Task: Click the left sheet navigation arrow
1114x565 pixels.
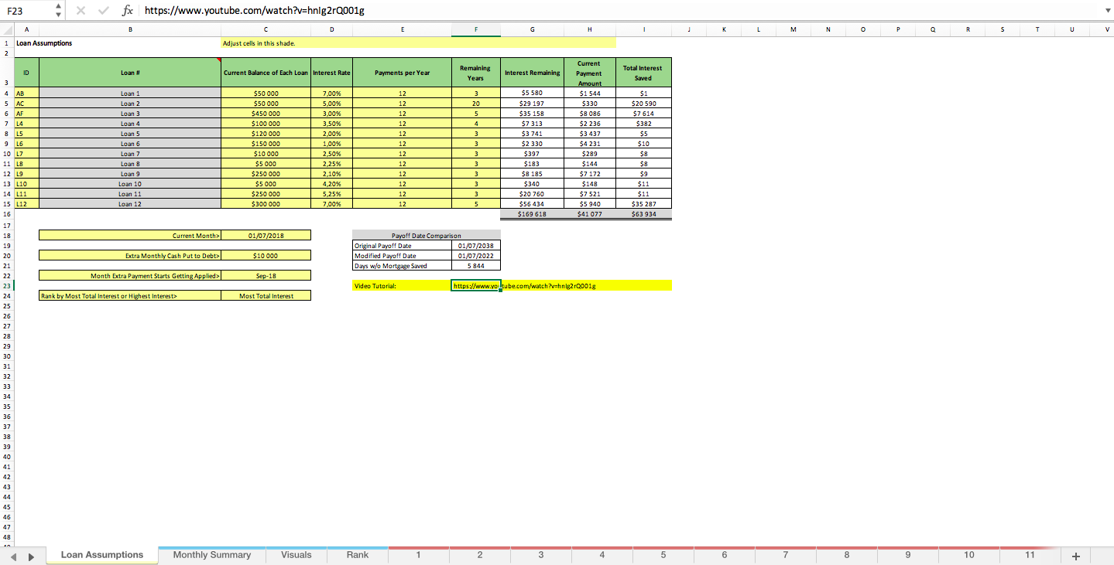Action: coord(15,554)
